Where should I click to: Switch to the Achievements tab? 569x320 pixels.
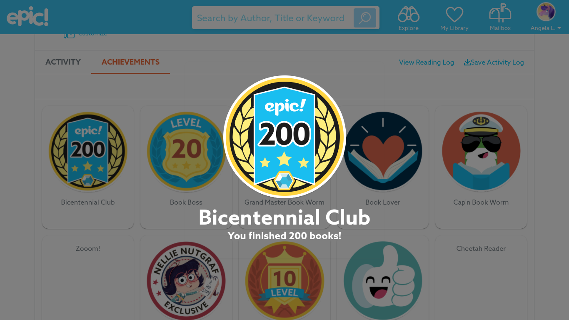130,62
